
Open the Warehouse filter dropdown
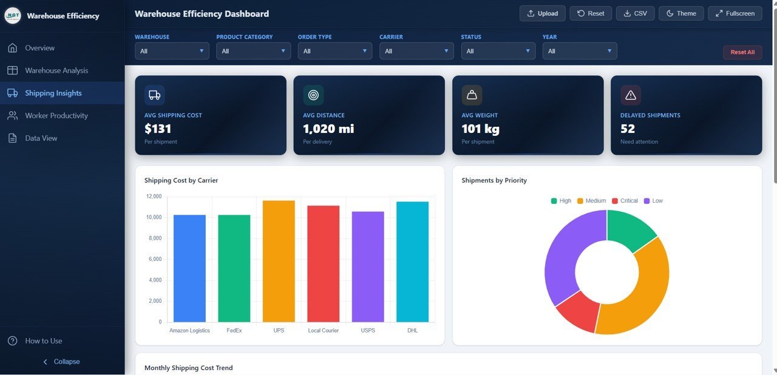[x=172, y=51]
